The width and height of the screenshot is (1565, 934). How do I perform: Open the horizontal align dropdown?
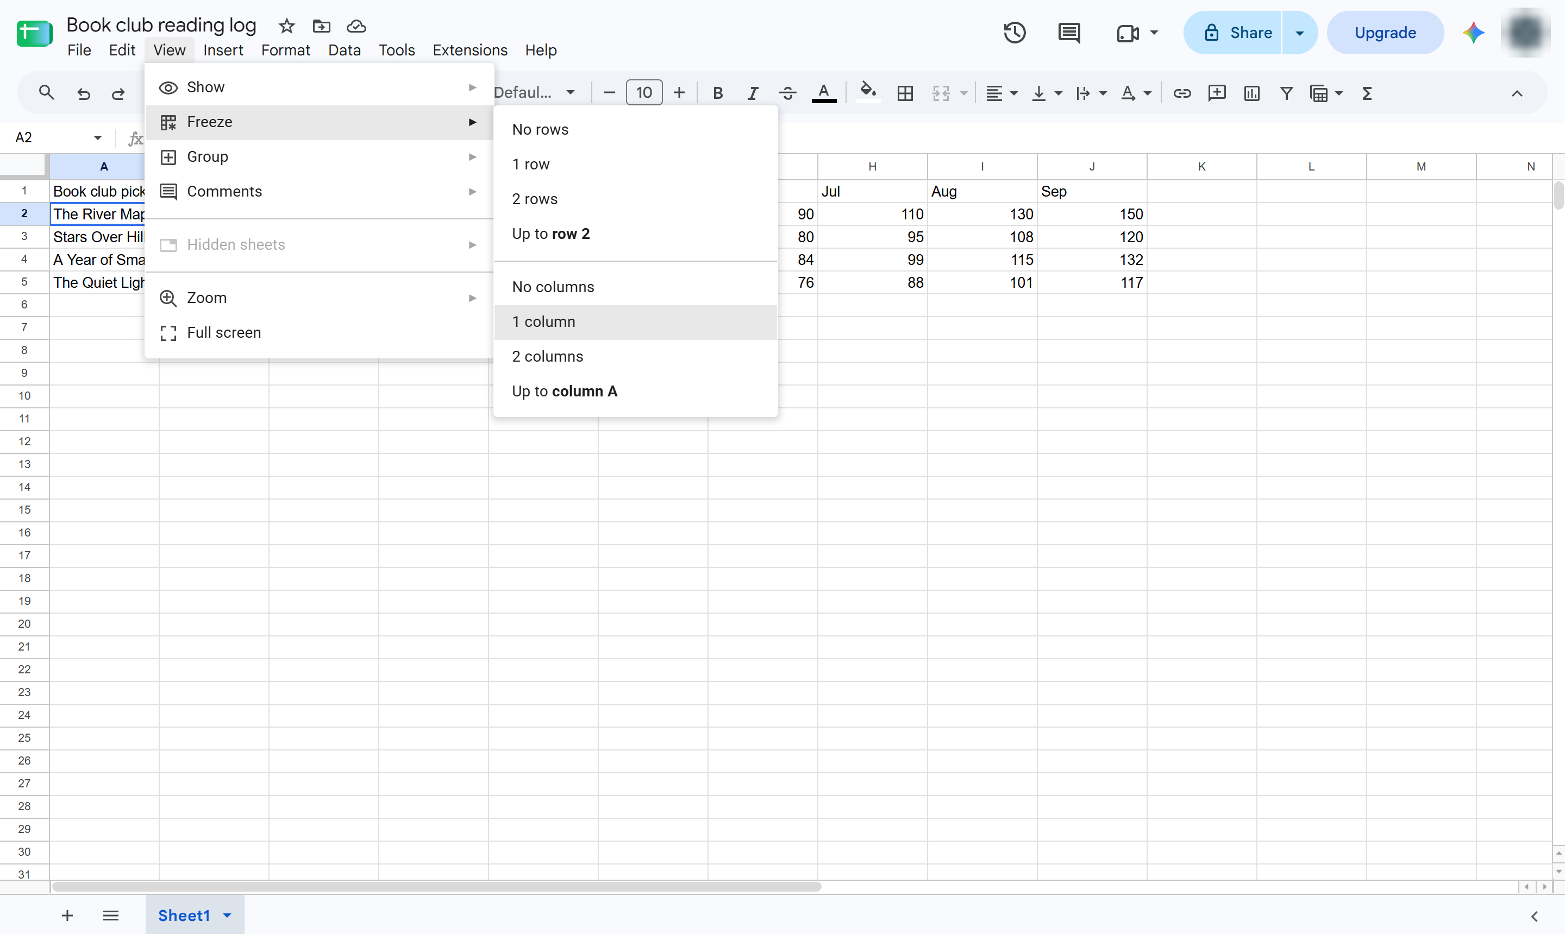click(1001, 93)
